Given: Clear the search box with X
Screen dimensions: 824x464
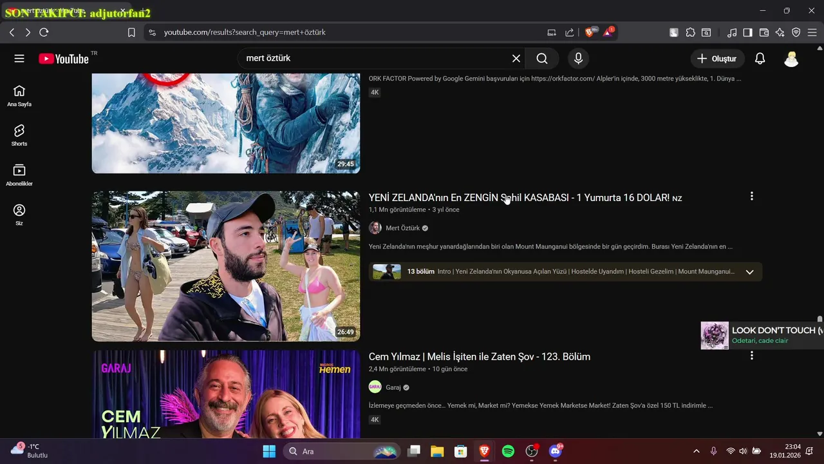Looking at the screenshot, I should point(516,59).
